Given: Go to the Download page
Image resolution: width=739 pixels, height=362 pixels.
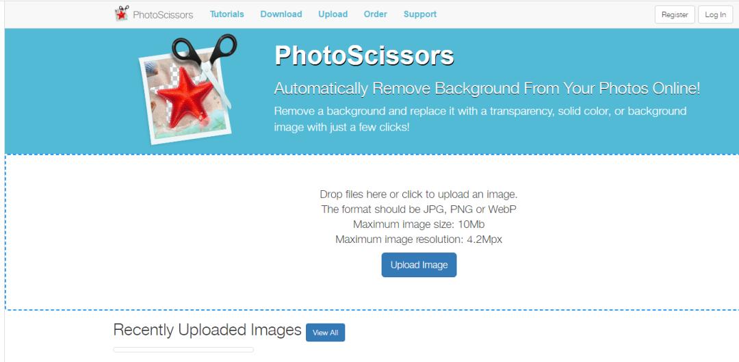Looking at the screenshot, I should pos(281,14).
